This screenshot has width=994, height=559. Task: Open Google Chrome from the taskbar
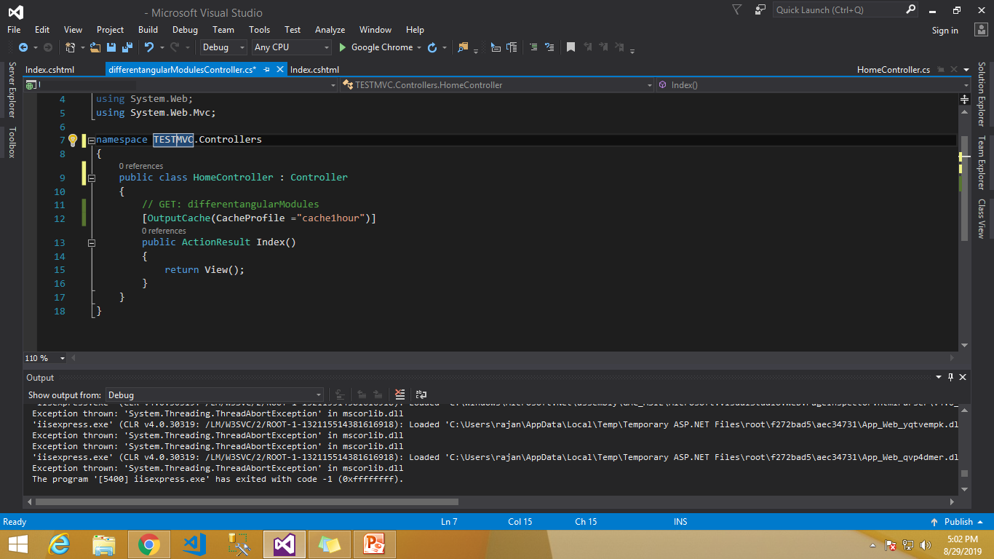pyautogui.click(x=149, y=544)
